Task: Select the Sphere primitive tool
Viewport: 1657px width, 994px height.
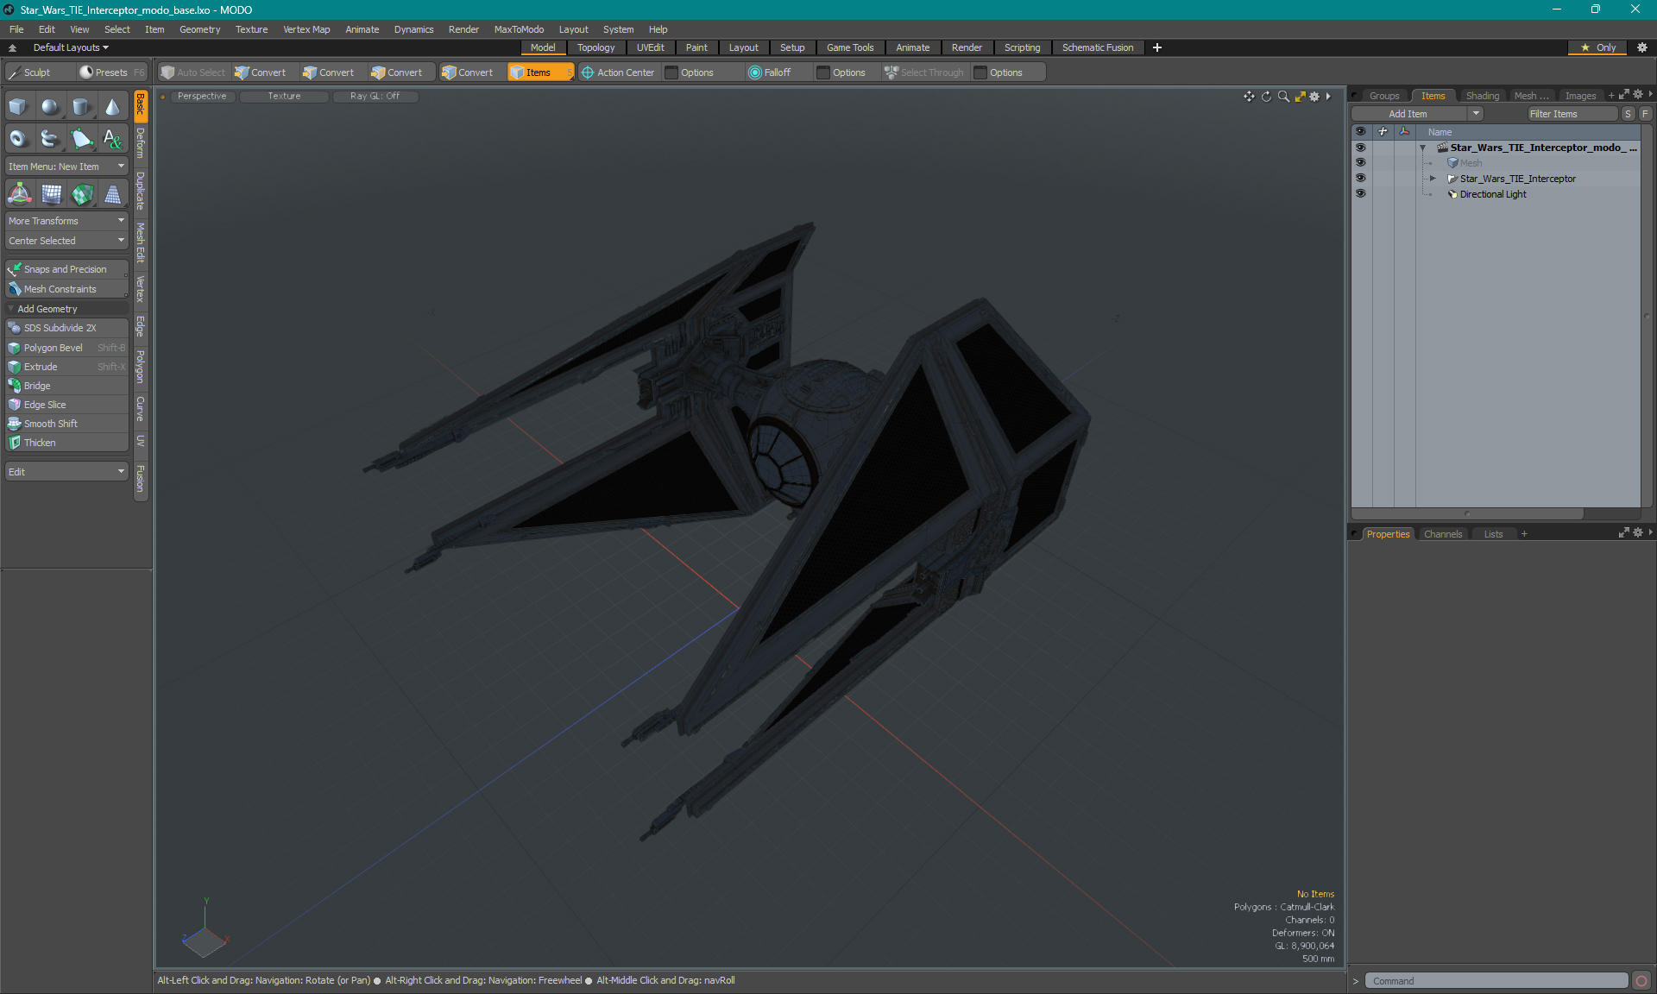Action: click(51, 107)
